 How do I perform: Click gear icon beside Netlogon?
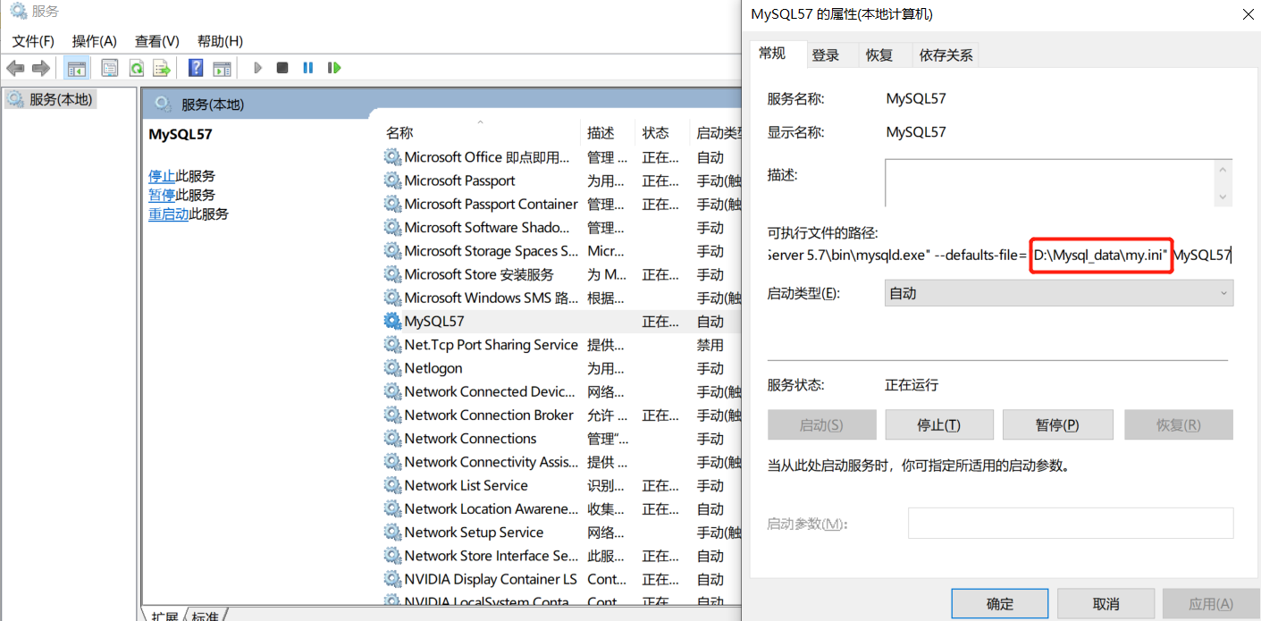(x=392, y=368)
